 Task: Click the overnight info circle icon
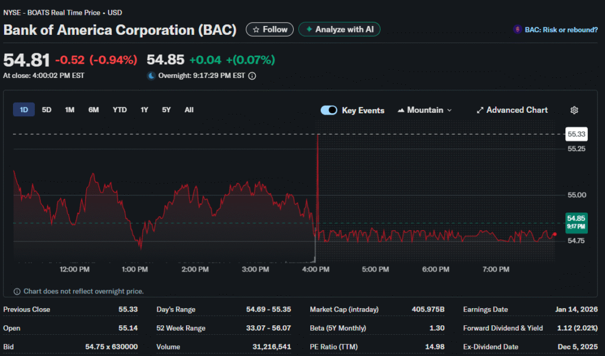pos(252,76)
